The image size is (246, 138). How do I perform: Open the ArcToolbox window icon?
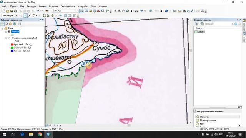[x=98, y=11]
